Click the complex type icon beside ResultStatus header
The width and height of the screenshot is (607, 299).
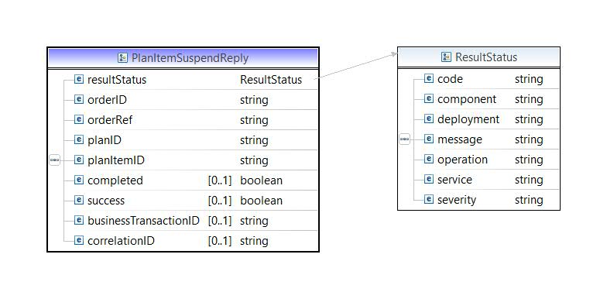446,57
